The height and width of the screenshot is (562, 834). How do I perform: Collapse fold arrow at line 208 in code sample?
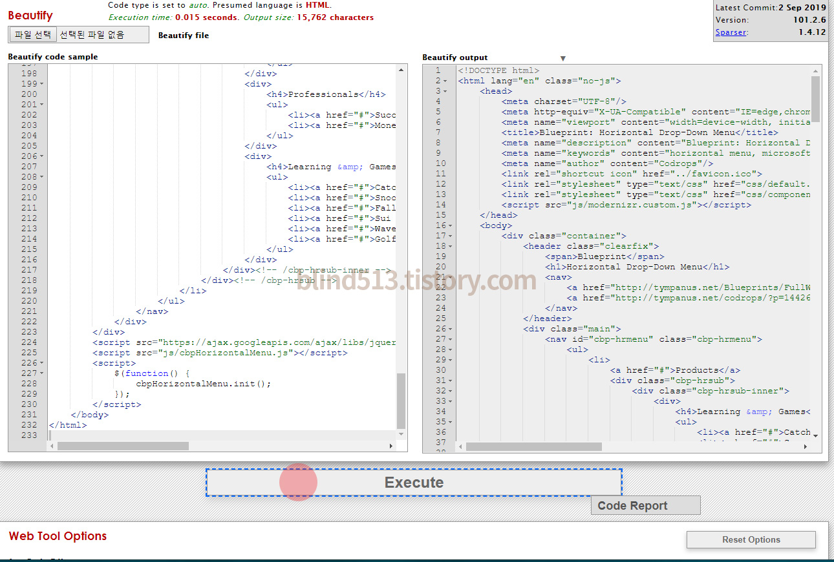42,177
